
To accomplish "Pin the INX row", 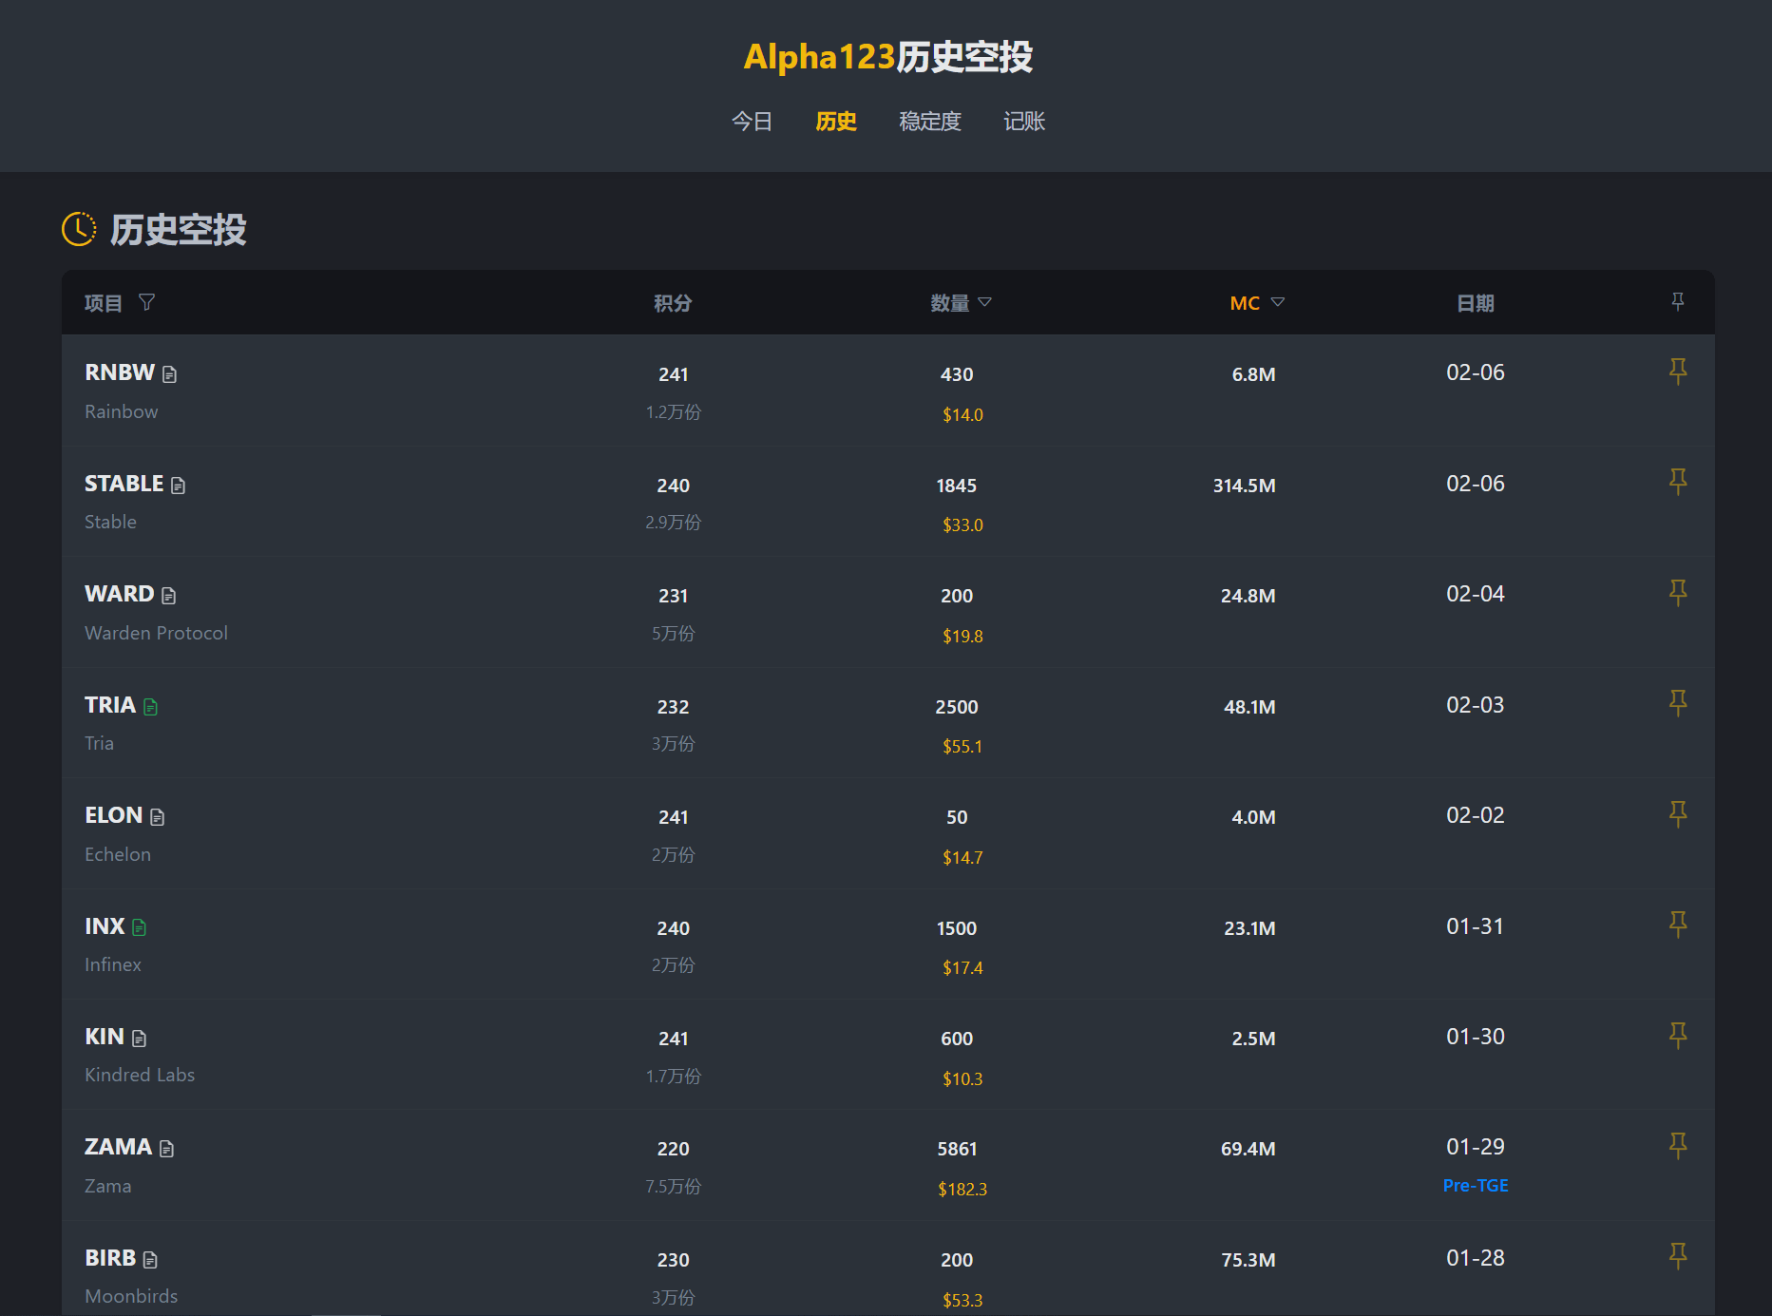I will click(1678, 925).
